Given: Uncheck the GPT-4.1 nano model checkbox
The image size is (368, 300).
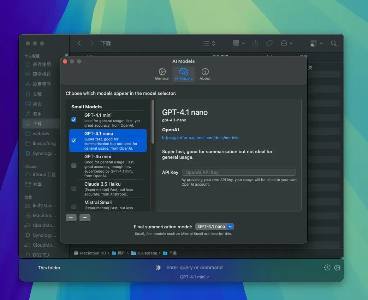Looking at the screenshot, I should tap(74, 140).
